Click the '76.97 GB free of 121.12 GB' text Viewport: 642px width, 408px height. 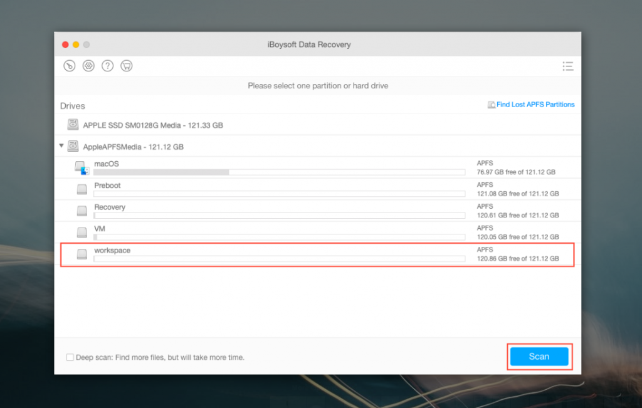pyautogui.click(x=516, y=172)
